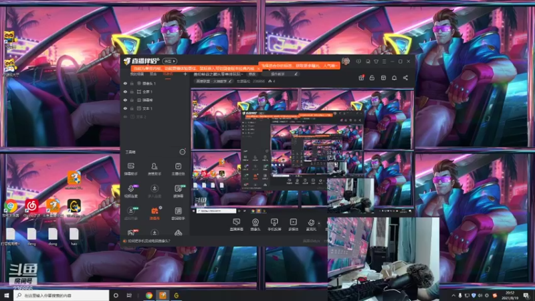Click the 修改 button next to stream title
The height and width of the screenshot is (301, 535).
[x=252, y=74]
